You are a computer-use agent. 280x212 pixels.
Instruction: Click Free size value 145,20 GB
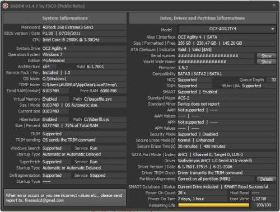click(x=232, y=43)
